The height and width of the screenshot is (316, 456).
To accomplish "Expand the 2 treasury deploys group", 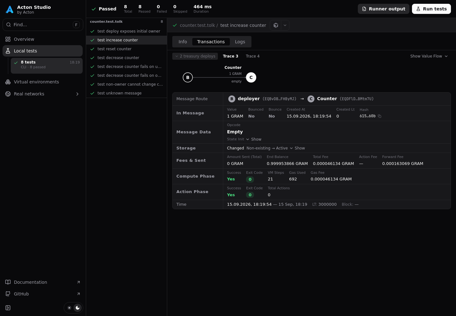I will point(195,56).
